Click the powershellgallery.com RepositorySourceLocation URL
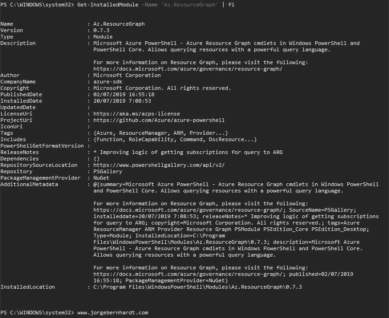The image size is (389, 318). click(x=165, y=165)
